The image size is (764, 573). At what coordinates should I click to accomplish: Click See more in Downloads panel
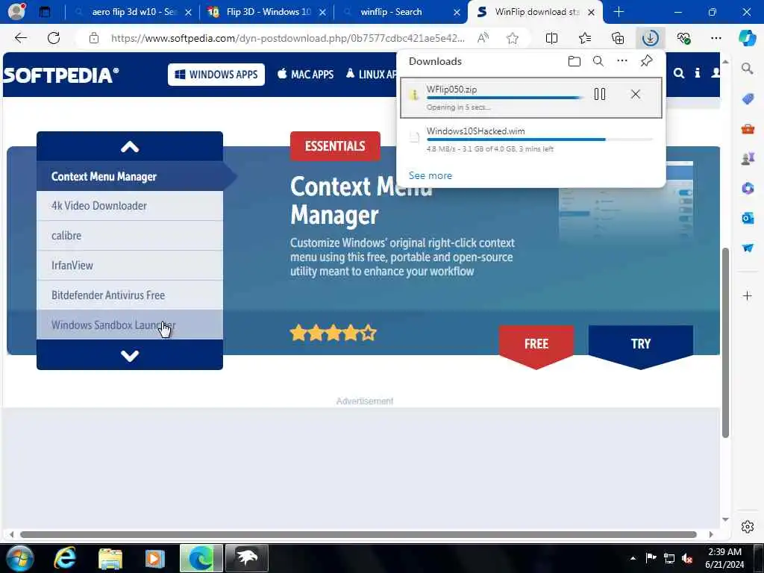click(x=430, y=175)
